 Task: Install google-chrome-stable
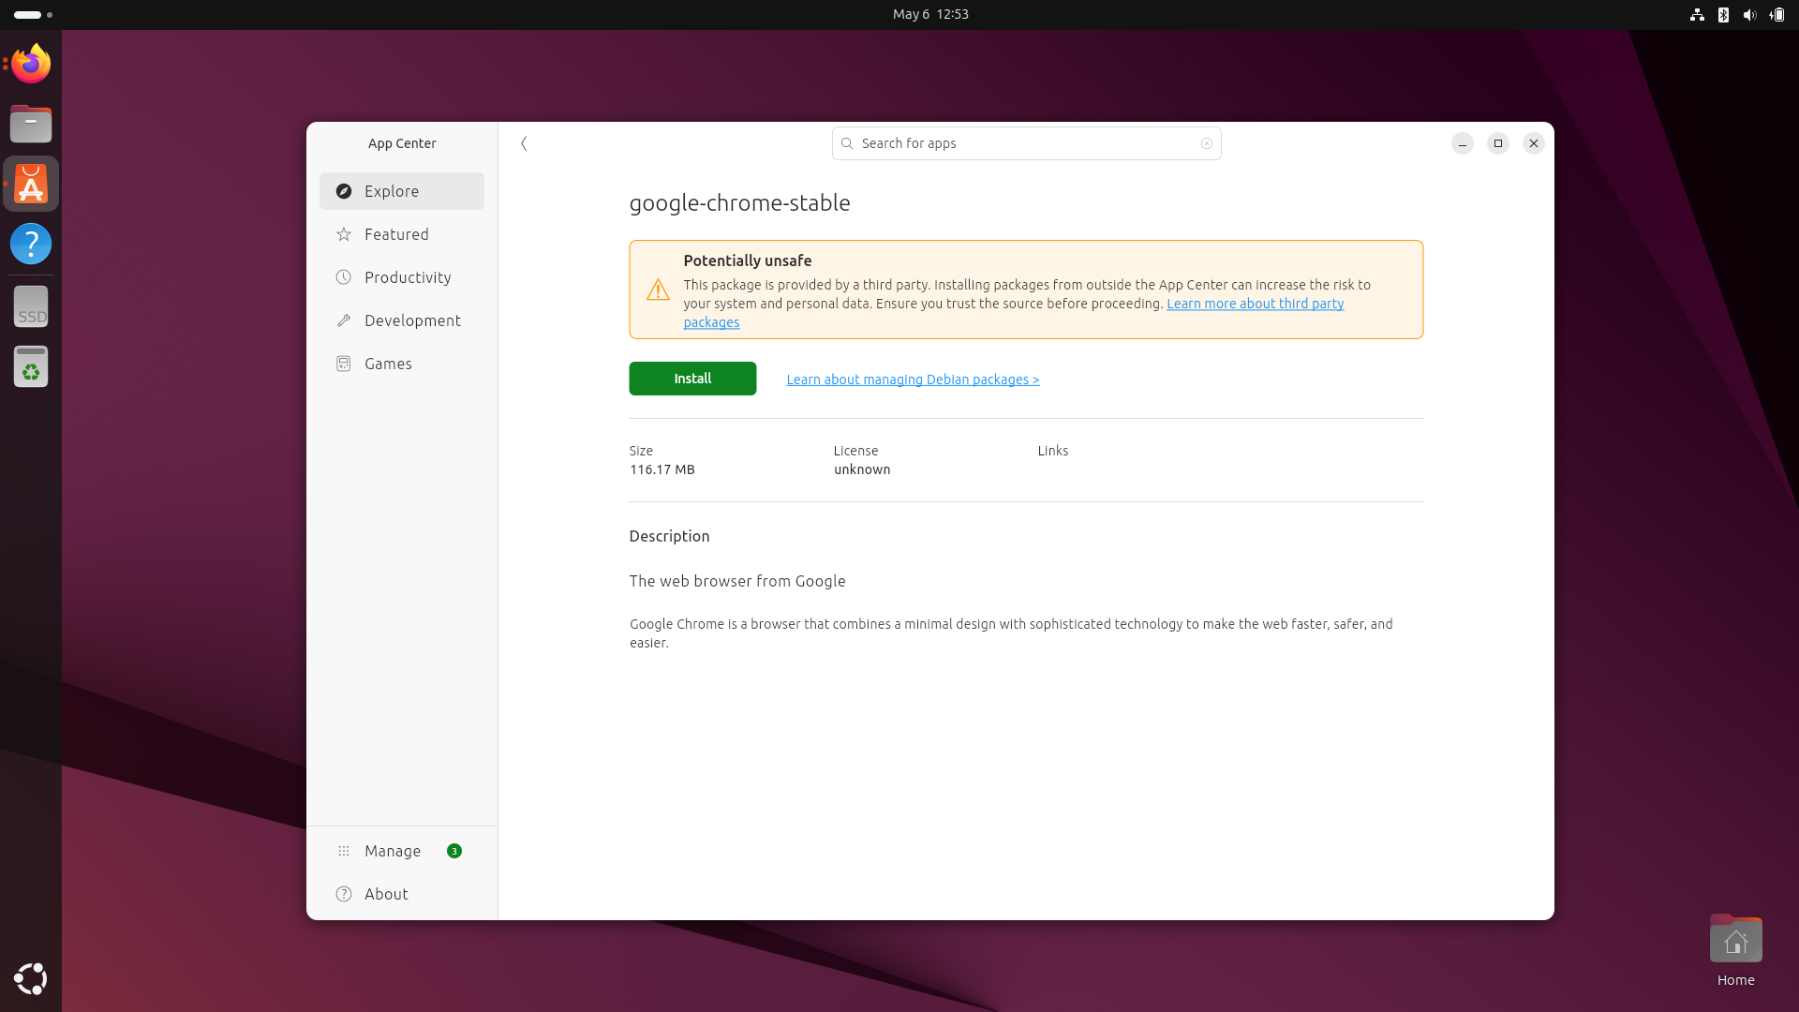click(x=692, y=379)
